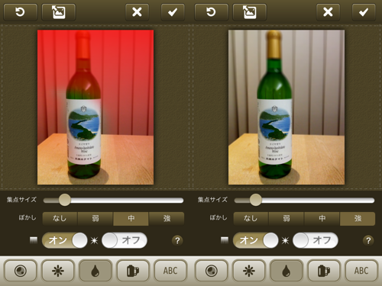Select blur 中 option in right panel
This screenshot has height=286, width=382.
click(322, 219)
